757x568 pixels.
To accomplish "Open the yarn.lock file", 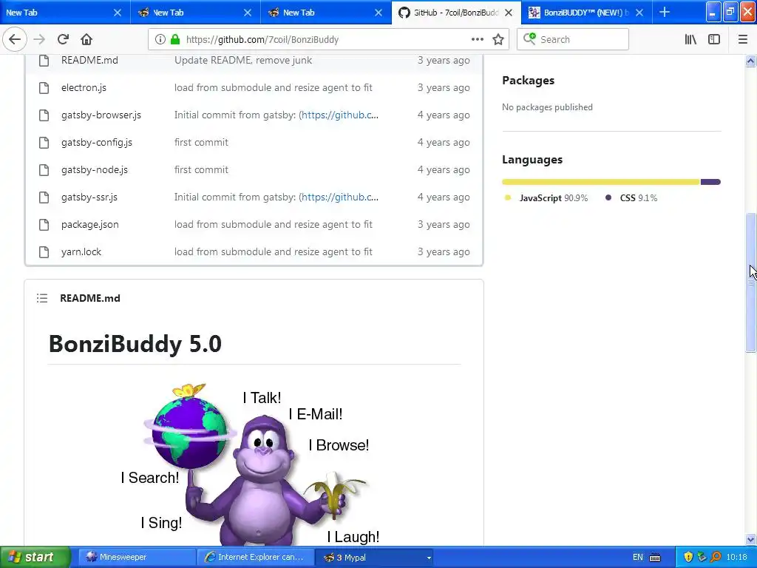I will click(81, 251).
